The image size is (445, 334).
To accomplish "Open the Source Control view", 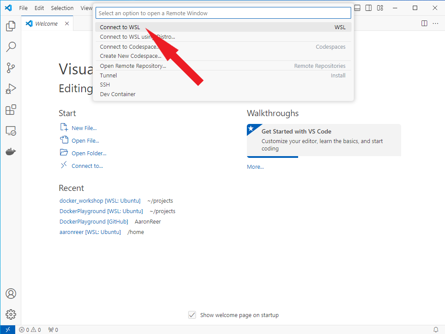I will coord(10,68).
